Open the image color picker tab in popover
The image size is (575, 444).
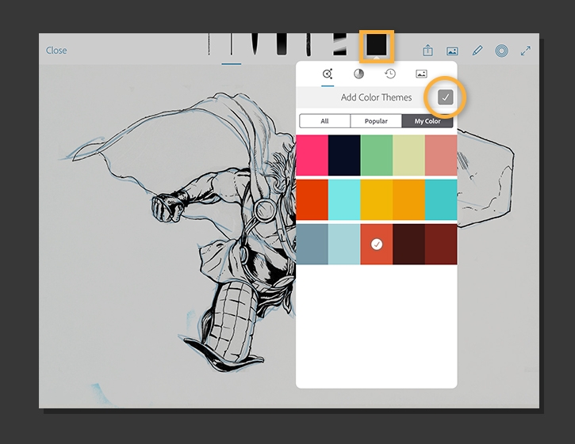point(421,74)
